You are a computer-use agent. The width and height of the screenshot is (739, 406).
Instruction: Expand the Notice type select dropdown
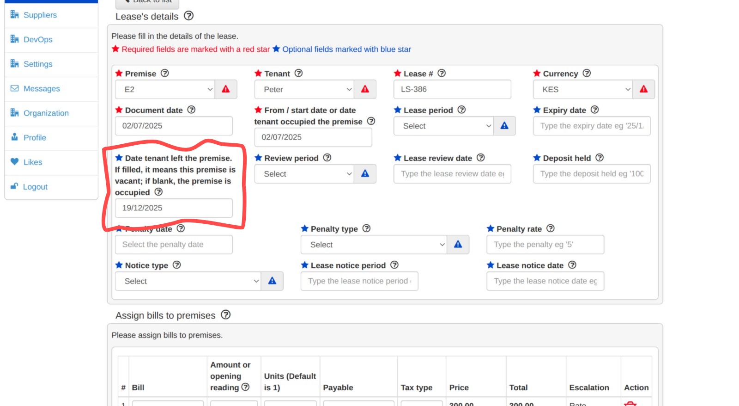188,281
